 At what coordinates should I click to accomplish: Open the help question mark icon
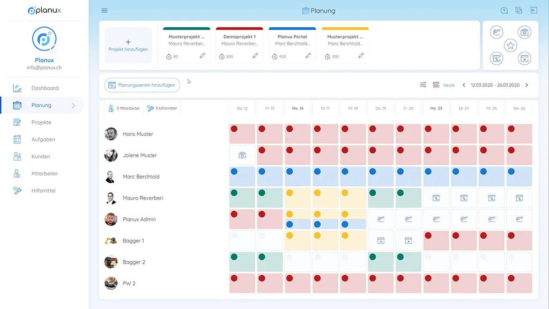tap(504, 11)
